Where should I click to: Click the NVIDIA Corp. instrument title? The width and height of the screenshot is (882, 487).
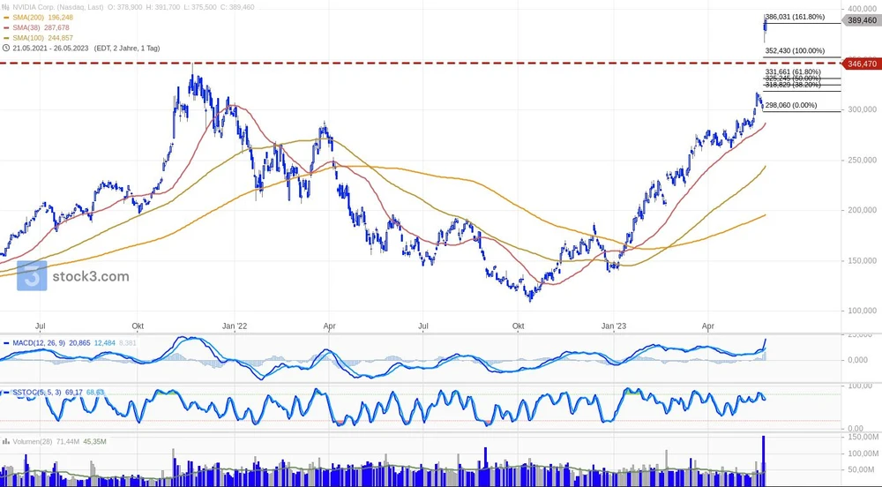35,6
